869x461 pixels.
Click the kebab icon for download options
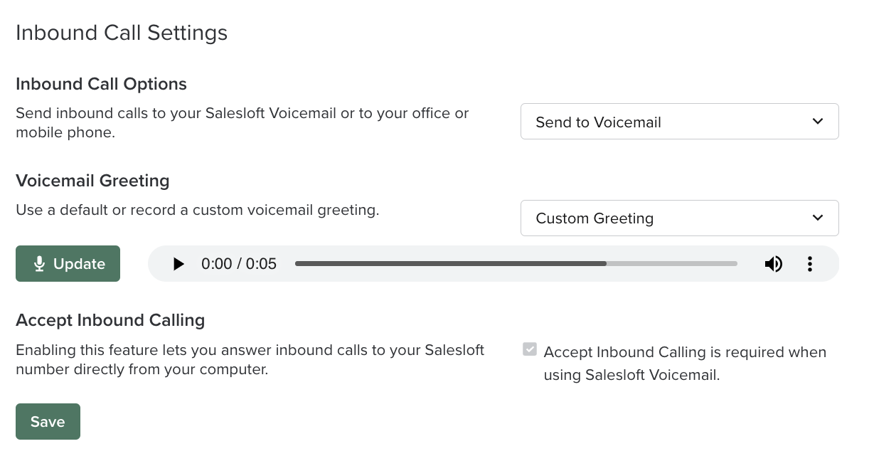tap(809, 263)
